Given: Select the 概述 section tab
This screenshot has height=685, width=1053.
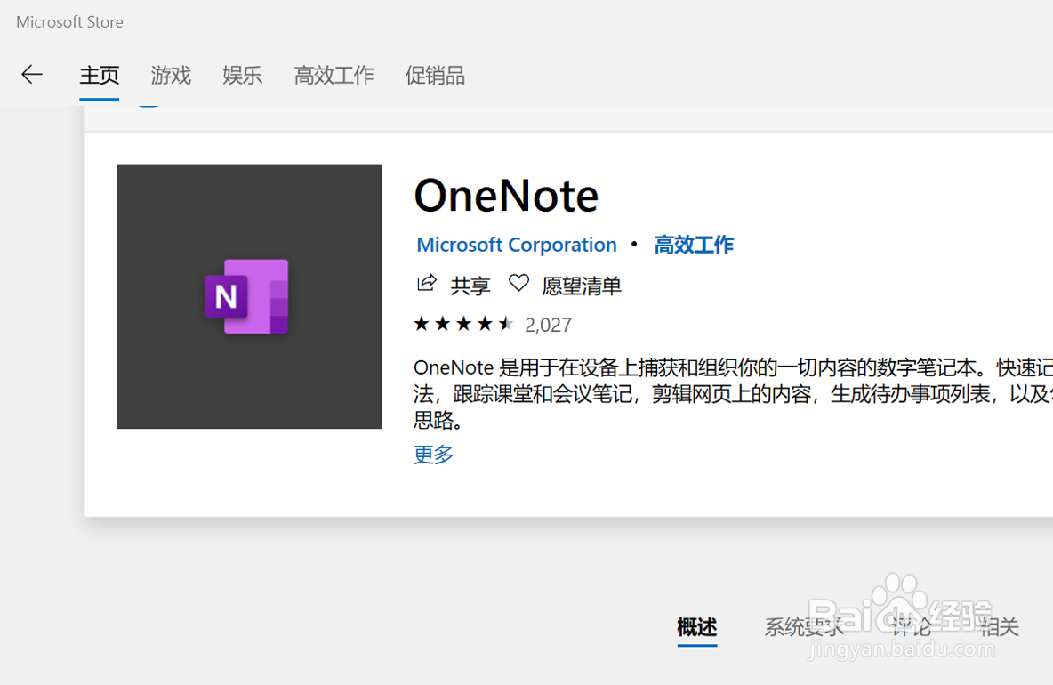Looking at the screenshot, I should click(x=697, y=627).
